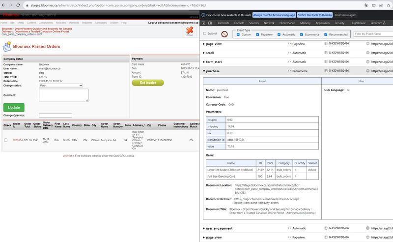Image resolution: width=393 pixels, height=242 pixels.
Task: Click the Full Size Greeting Card item name
Action: [221, 177]
